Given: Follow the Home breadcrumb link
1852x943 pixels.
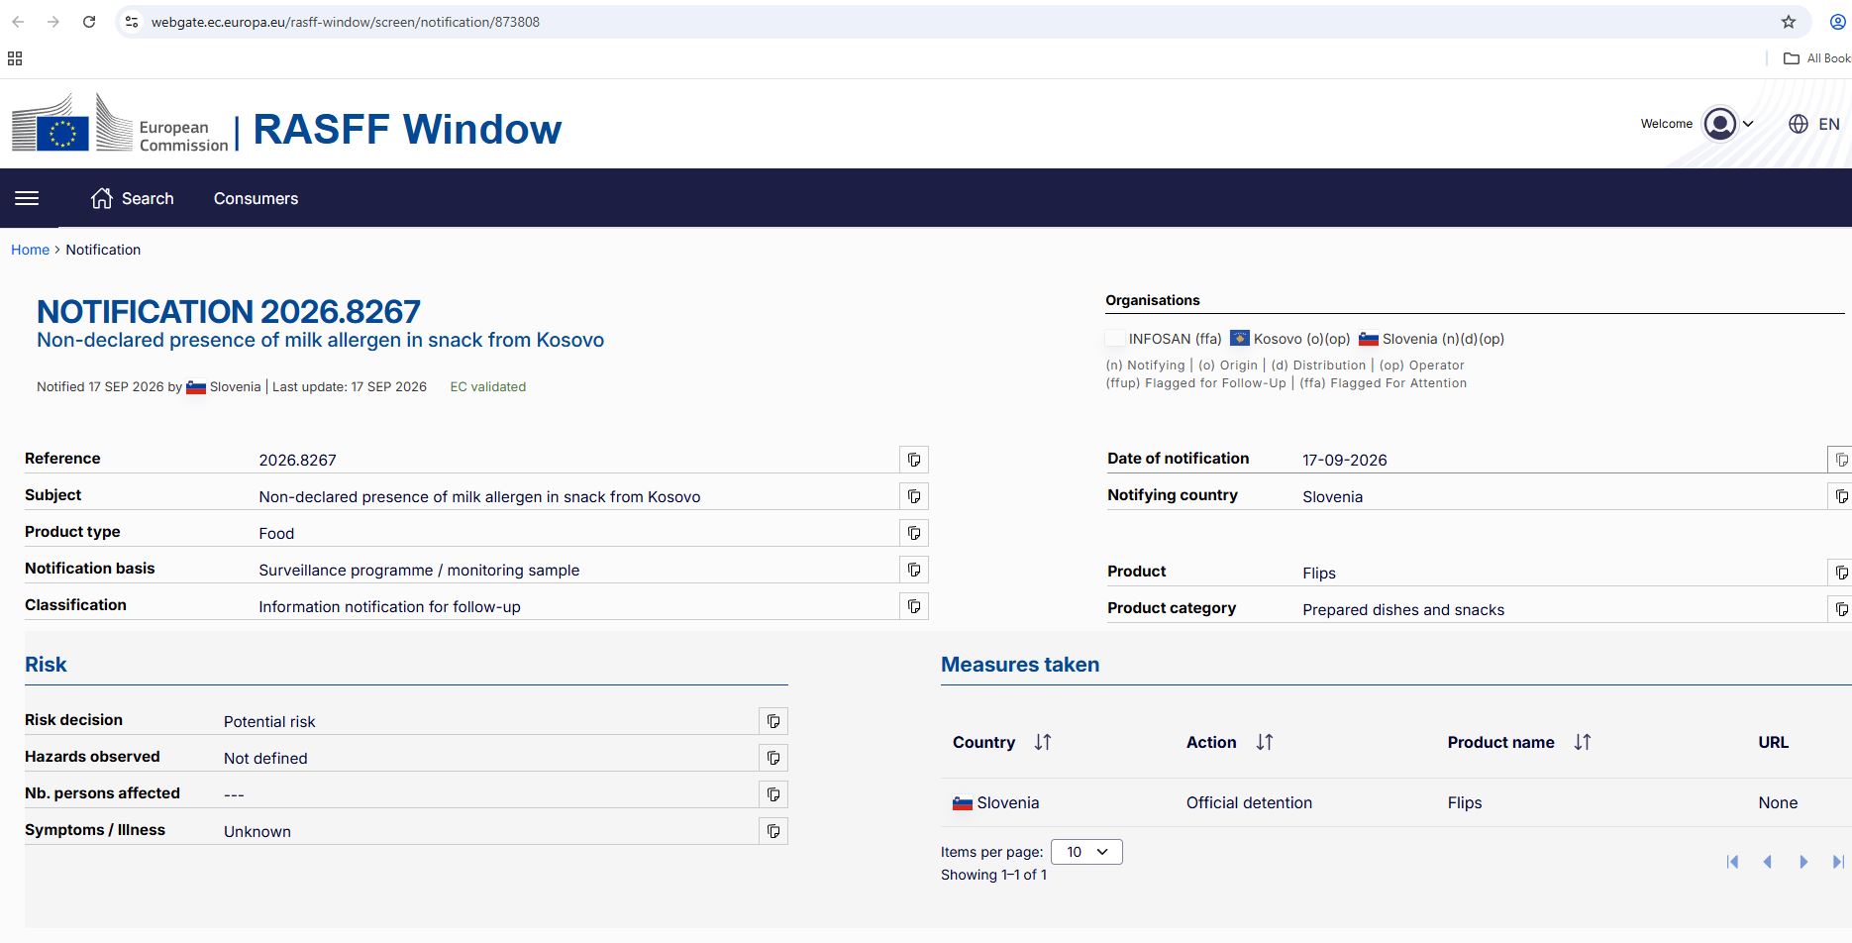Looking at the screenshot, I should pyautogui.click(x=30, y=250).
